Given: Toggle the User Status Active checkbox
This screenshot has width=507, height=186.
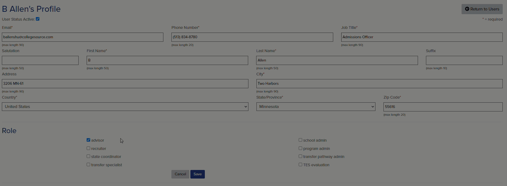Looking at the screenshot, I should pyautogui.click(x=38, y=19).
